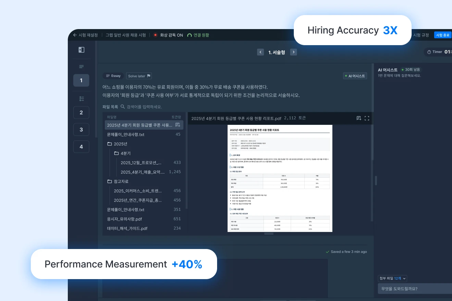Select question 2 in the sidebar

(81, 113)
